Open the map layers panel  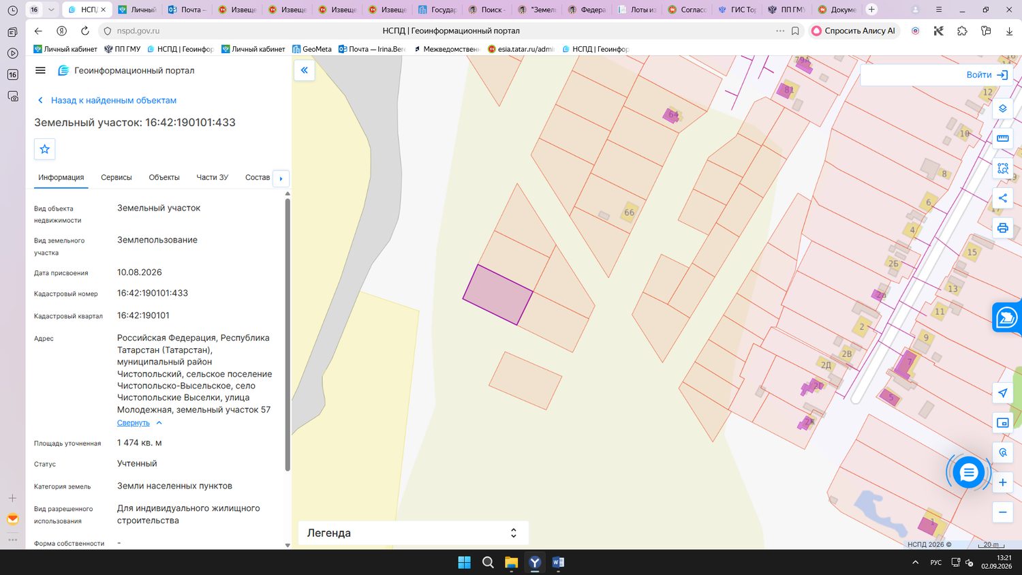click(1002, 108)
